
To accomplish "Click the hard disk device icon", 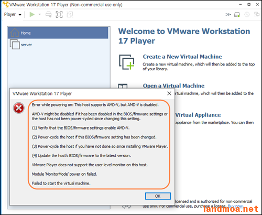I will [x=237, y=14].
